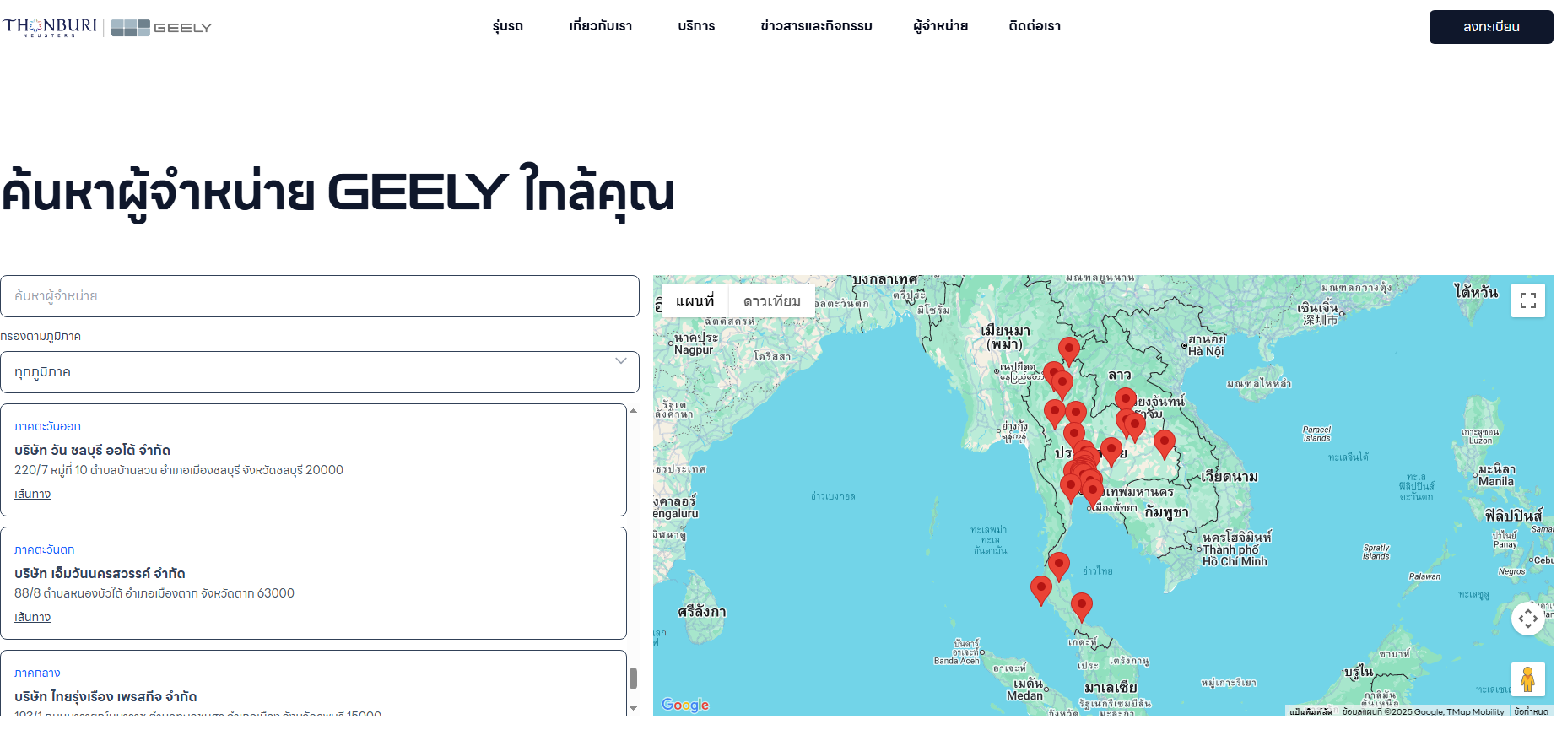The width and height of the screenshot is (1562, 730).
Task: Open the ทุกภูมิภาค region filter dropdown
Action: (x=319, y=372)
